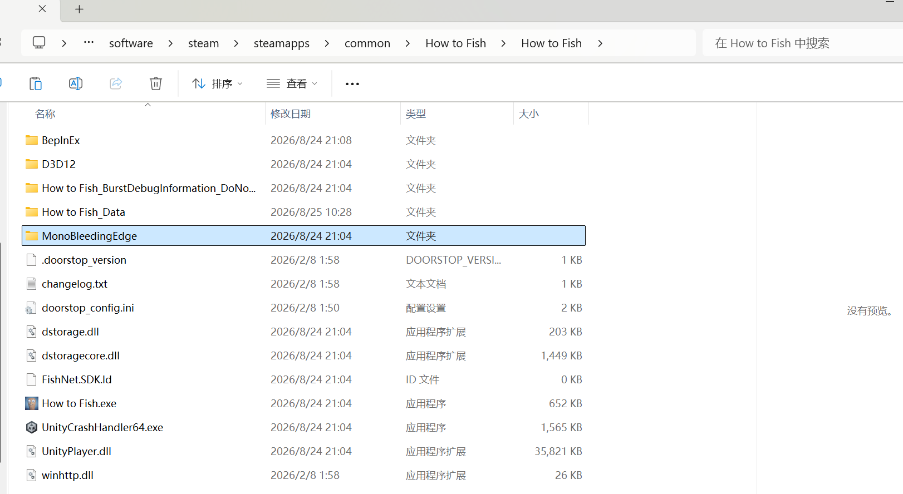Click the changelog.txt document icon
The image size is (903, 494).
(32, 284)
